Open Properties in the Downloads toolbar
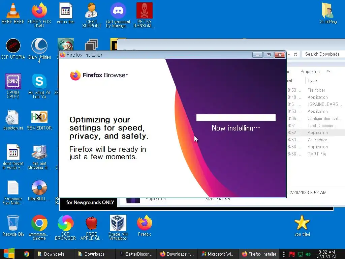The width and height of the screenshot is (345, 259). point(310,71)
